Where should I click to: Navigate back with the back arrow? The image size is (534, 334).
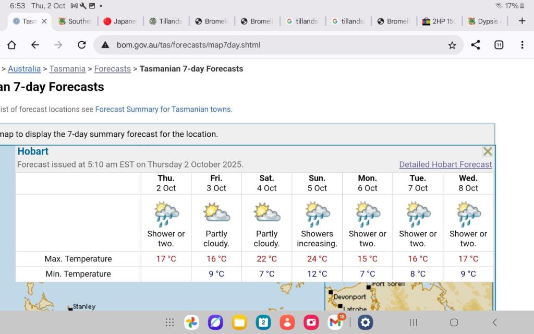(x=35, y=45)
